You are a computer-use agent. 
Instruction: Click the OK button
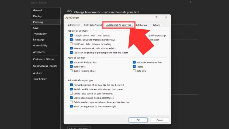coord(138,120)
